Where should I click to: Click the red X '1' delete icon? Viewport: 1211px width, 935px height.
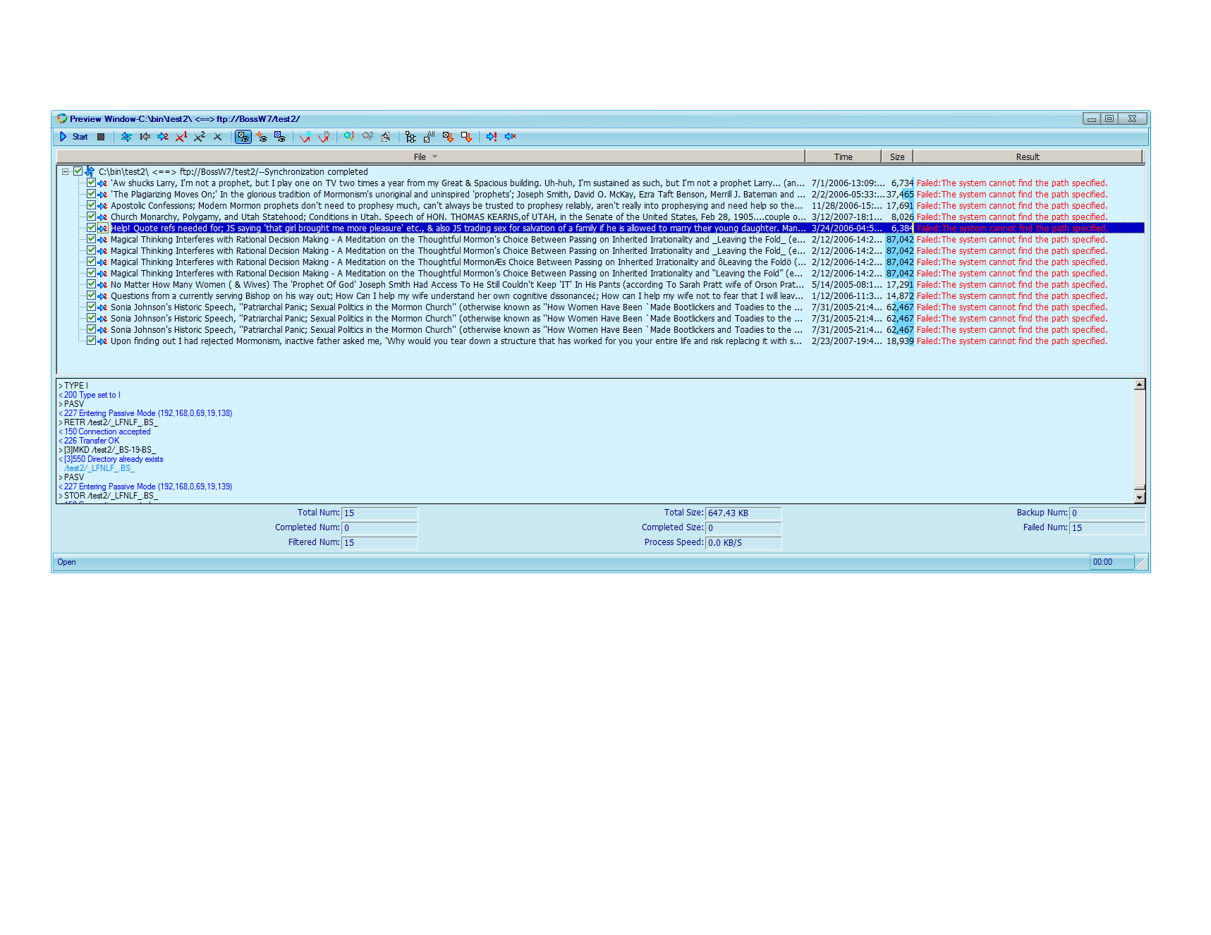click(181, 137)
